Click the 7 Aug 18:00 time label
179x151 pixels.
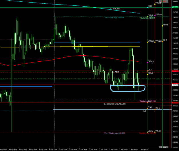(143, 149)
